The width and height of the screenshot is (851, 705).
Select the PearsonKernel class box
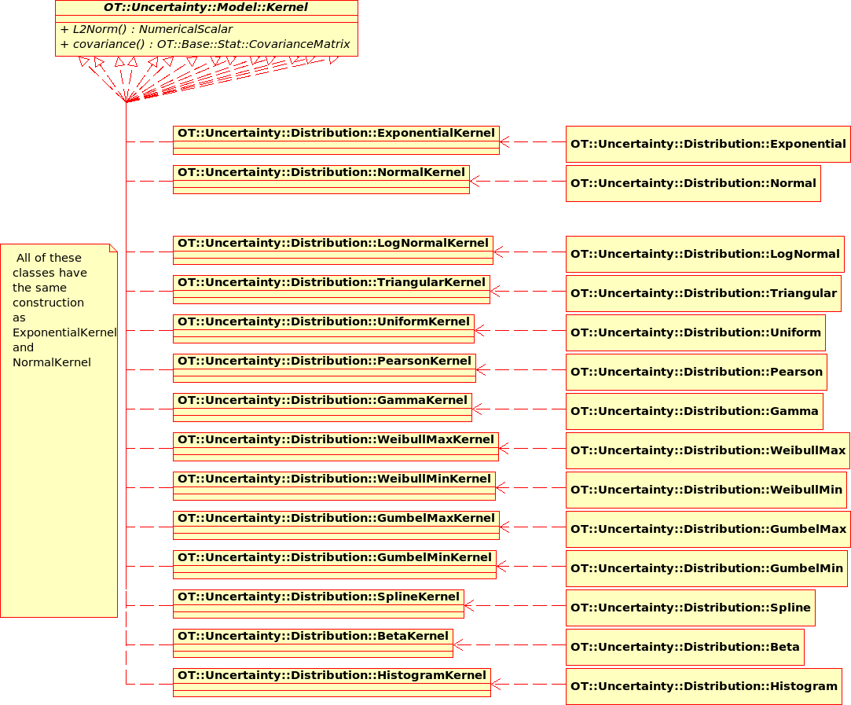pyautogui.click(x=324, y=362)
